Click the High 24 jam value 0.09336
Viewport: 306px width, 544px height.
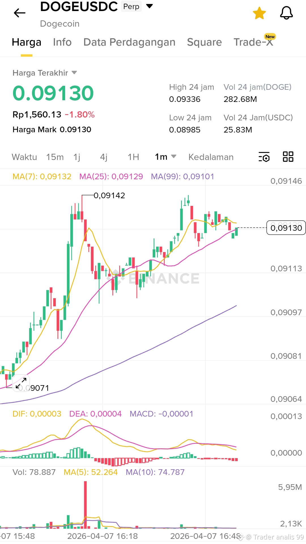point(185,99)
